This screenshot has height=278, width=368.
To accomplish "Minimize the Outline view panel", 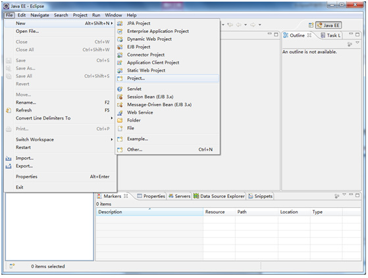I will pos(351,34).
